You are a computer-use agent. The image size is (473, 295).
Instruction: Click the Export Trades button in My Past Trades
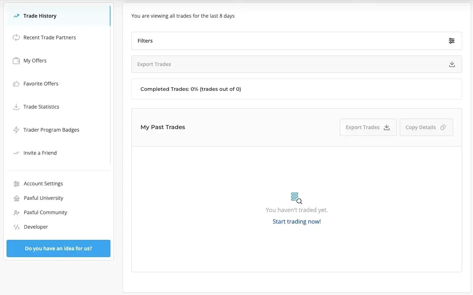pyautogui.click(x=368, y=127)
